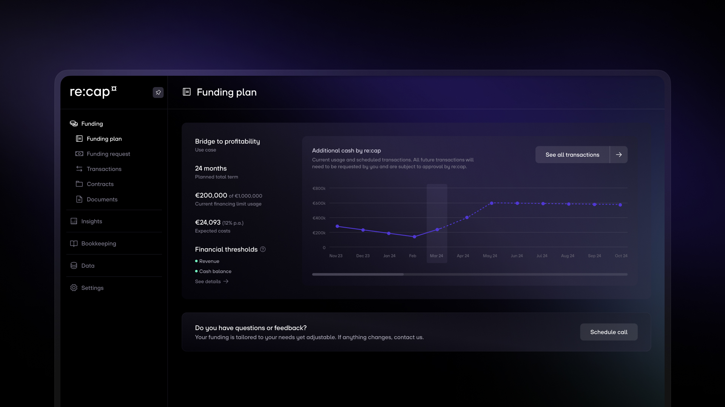Click the chart horizontal scrollbar thumb

click(358, 274)
